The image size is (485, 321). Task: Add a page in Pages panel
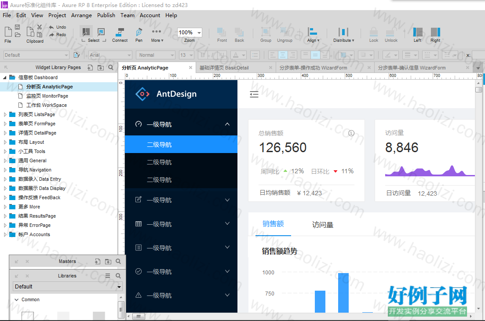pos(90,67)
